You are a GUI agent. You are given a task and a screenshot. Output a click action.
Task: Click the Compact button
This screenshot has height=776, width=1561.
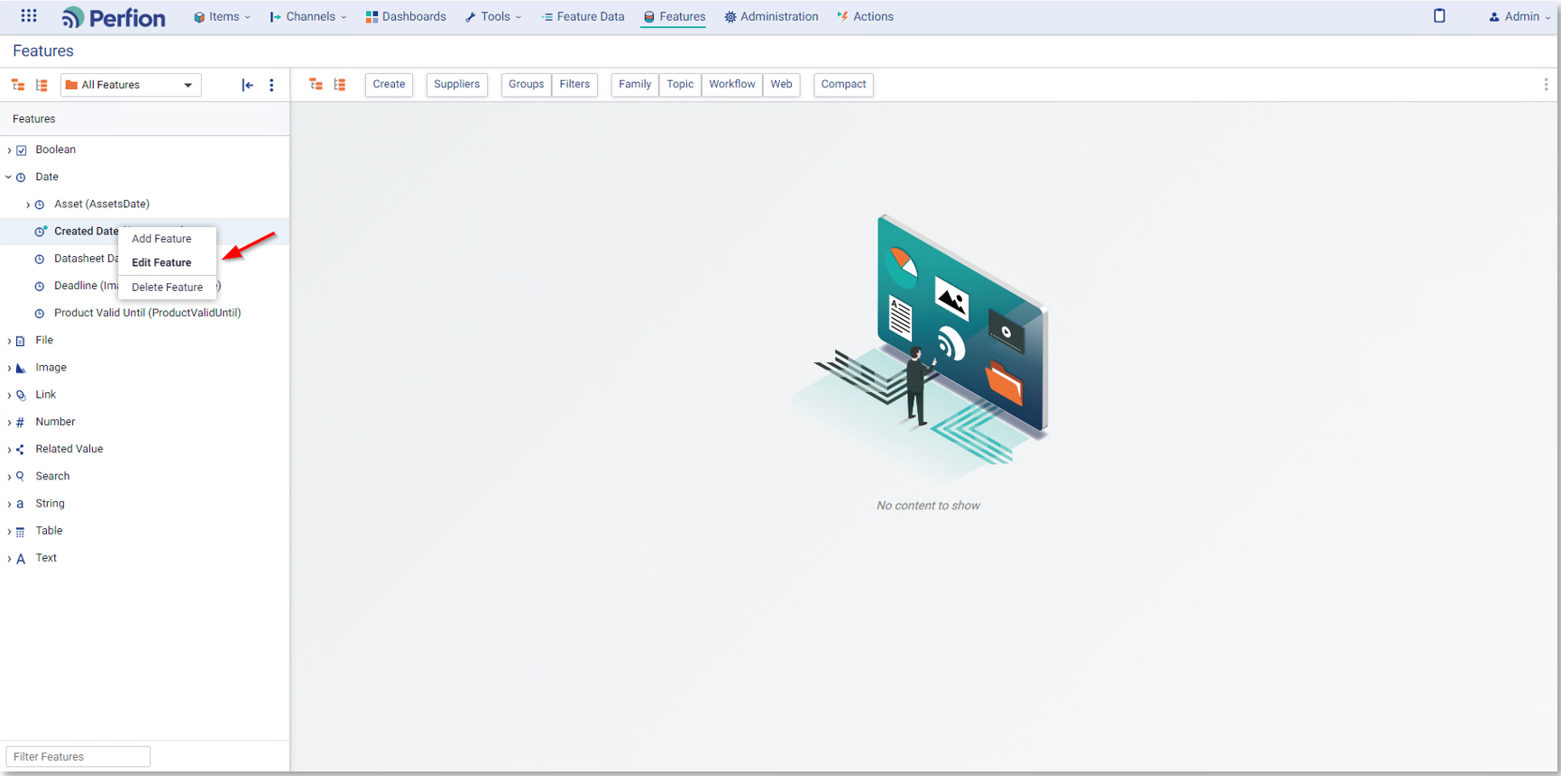[x=843, y=85]
